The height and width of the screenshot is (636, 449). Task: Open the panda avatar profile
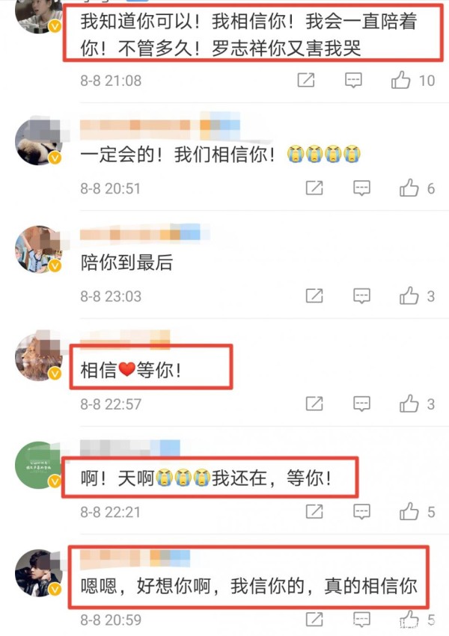39,142
